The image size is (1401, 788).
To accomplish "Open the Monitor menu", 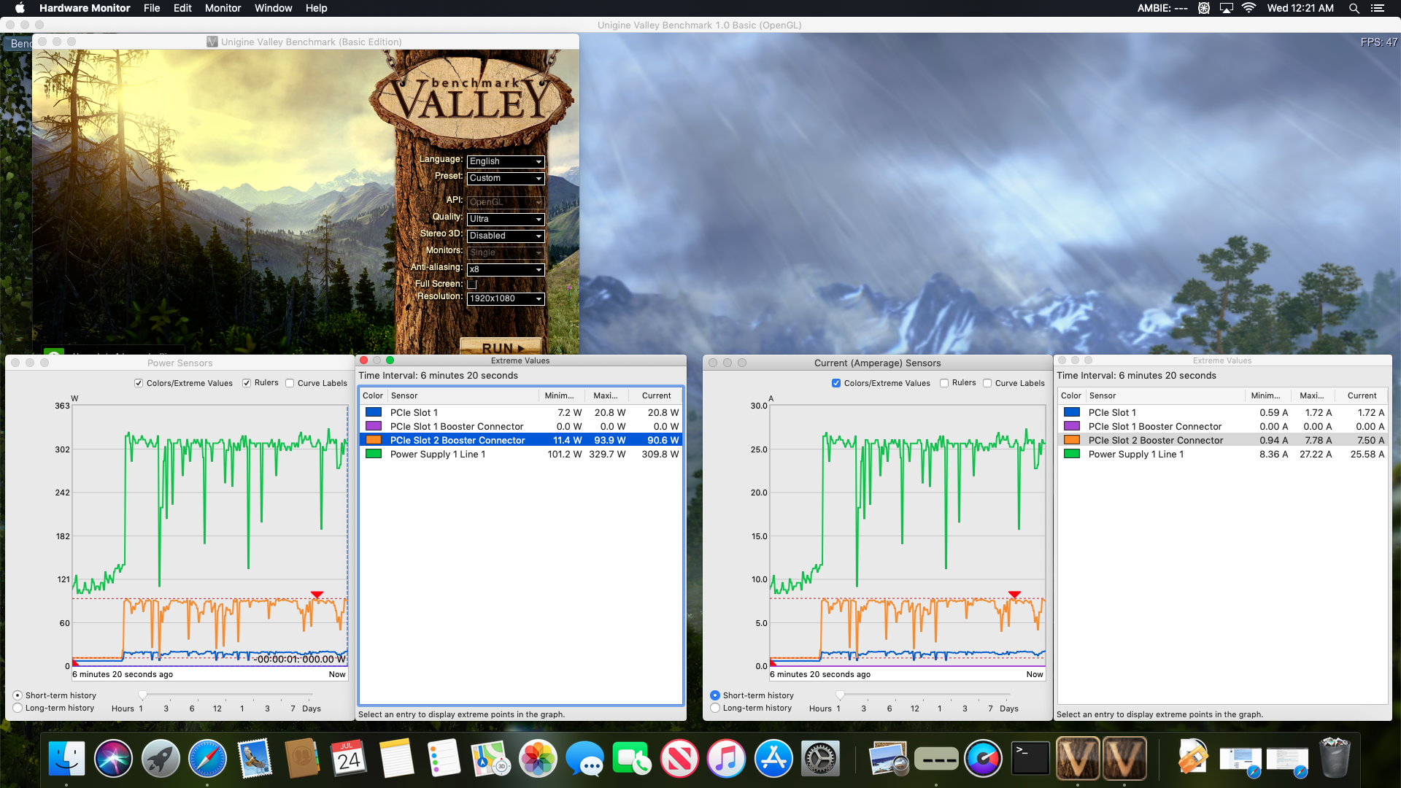I will pyautogui.click(x=223, y=8).
